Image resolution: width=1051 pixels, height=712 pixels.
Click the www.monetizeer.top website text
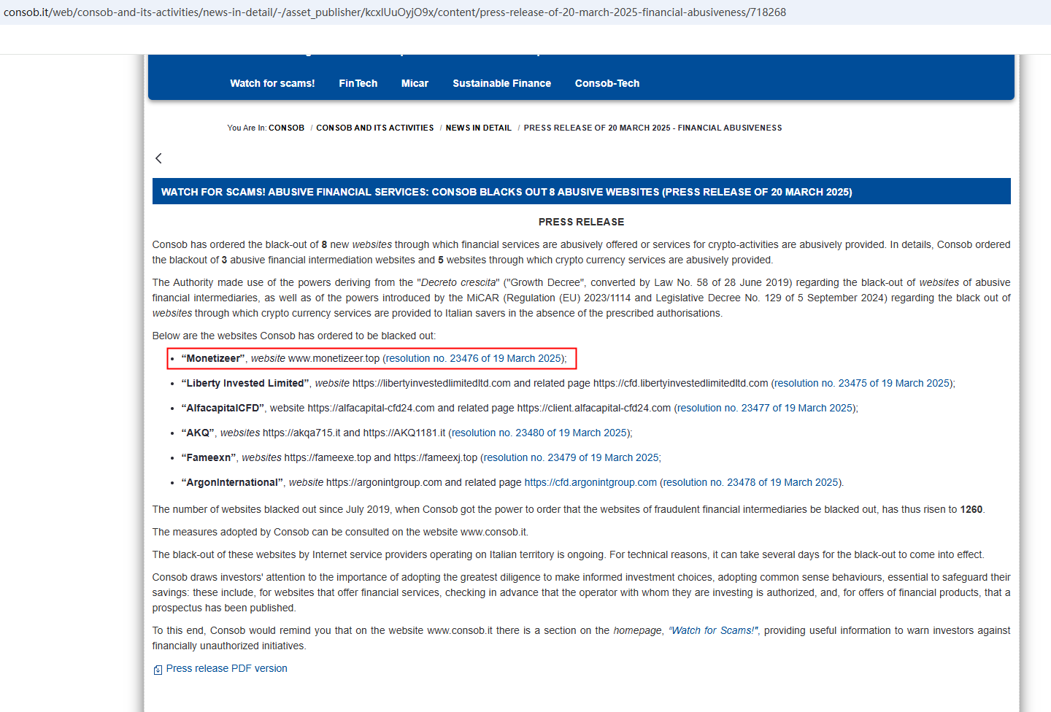coord(334,358)
